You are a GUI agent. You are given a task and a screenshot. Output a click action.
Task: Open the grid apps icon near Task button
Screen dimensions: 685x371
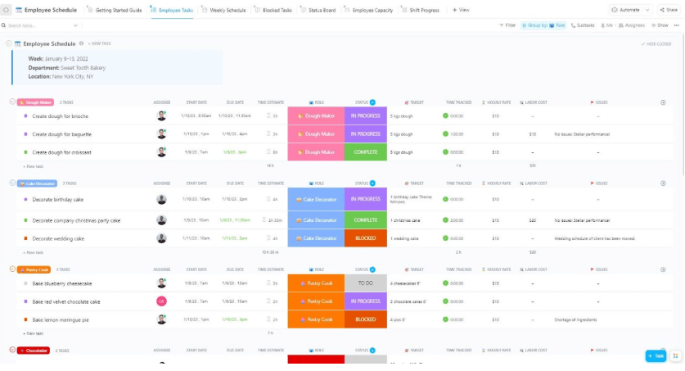pos(675,355)
